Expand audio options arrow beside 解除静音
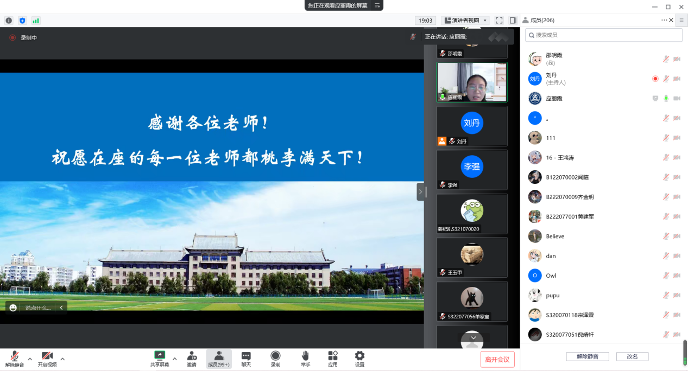688x371 pixels. coord(30,359)
